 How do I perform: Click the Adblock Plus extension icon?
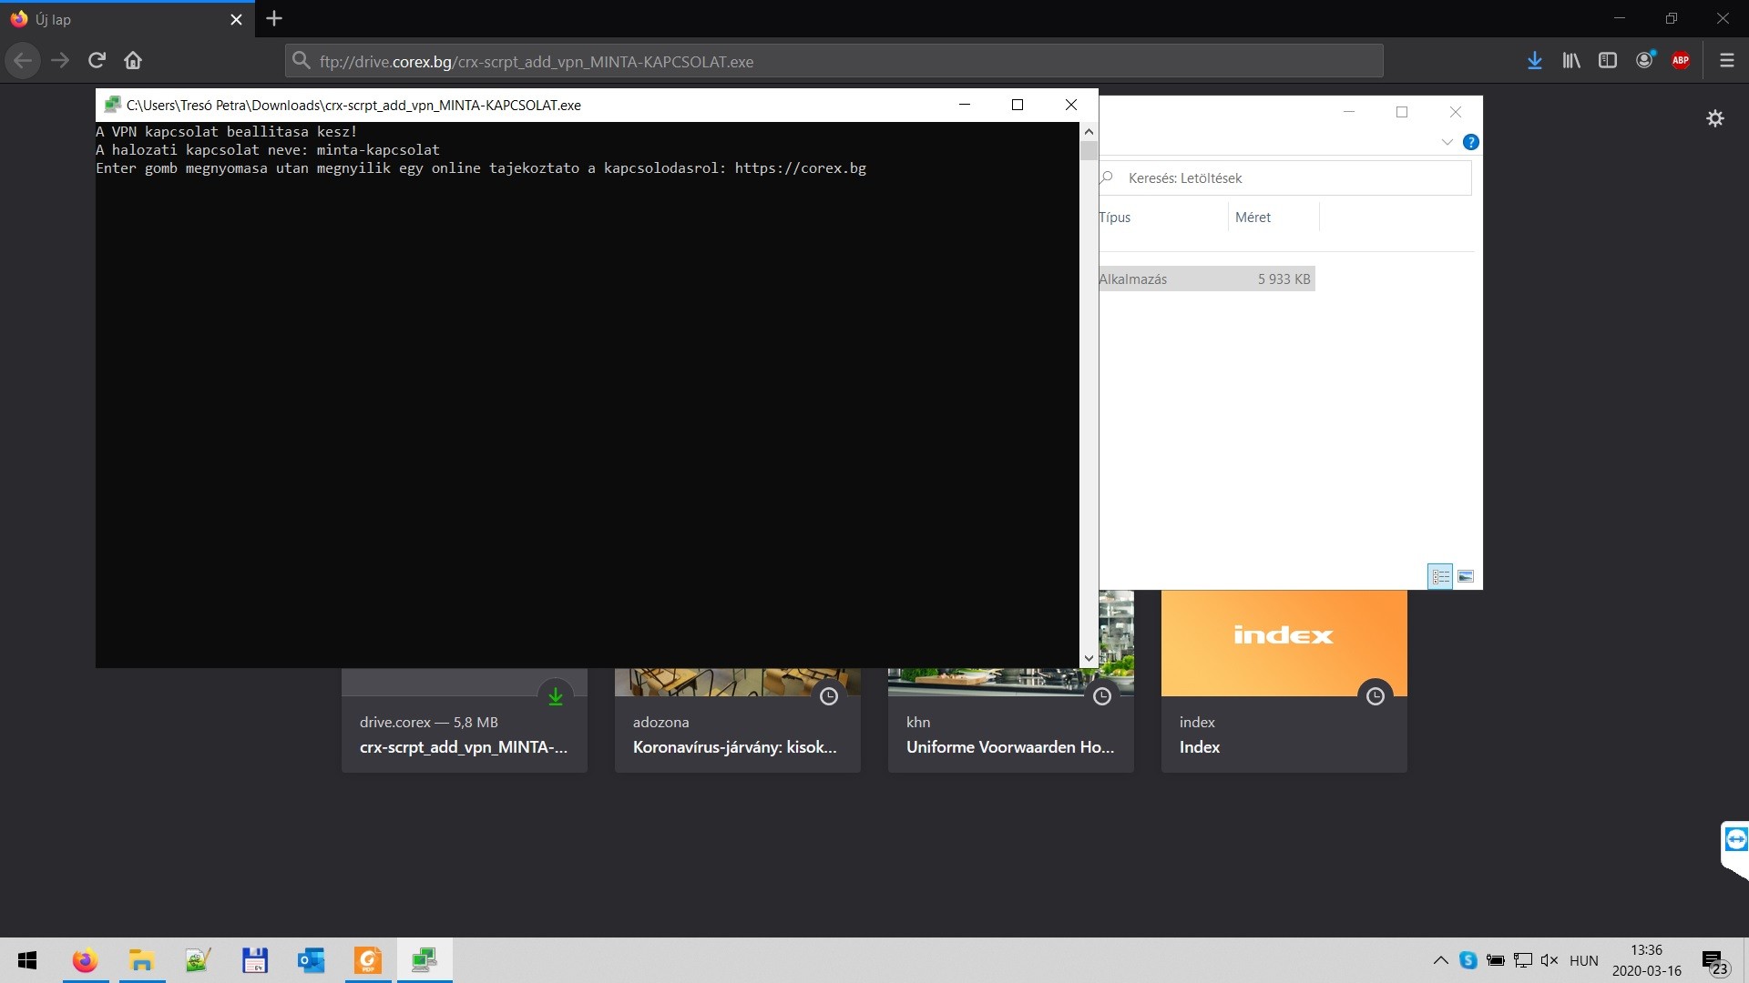(x=1681, y=61)
